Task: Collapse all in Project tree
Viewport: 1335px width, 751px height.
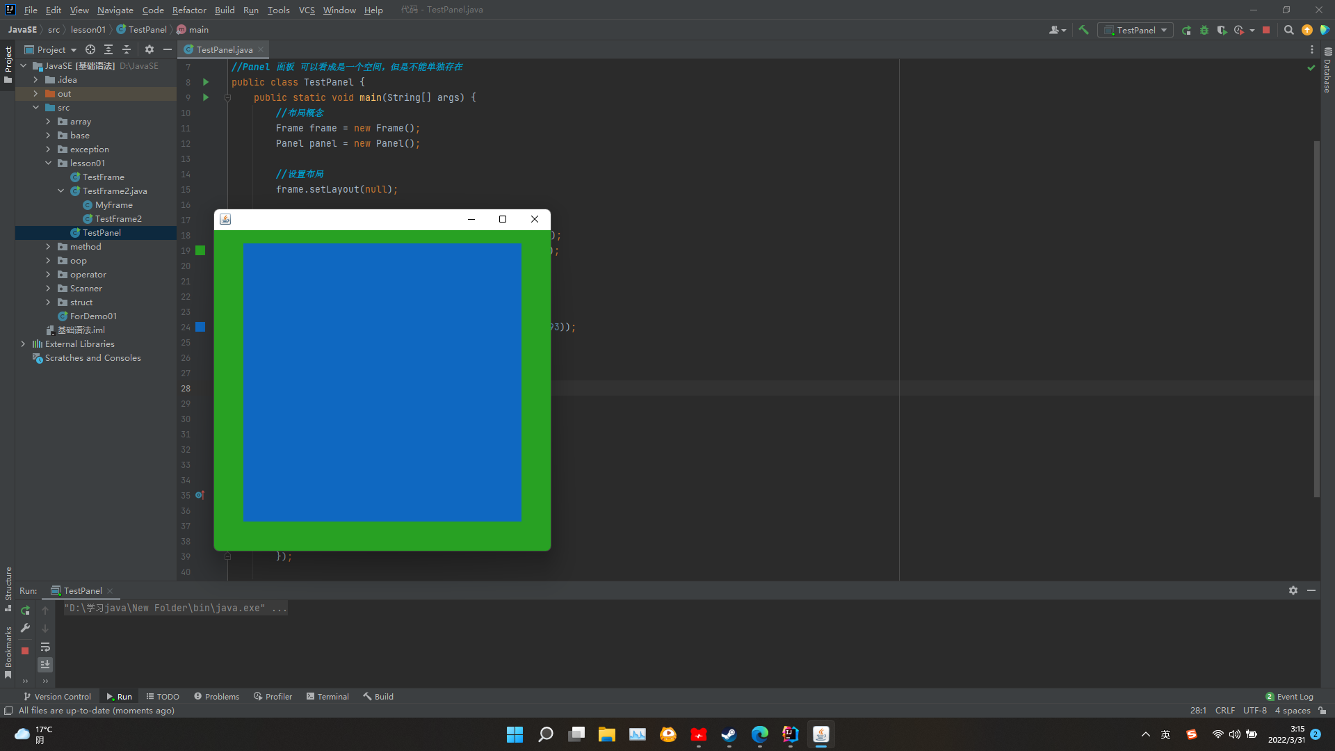Action: tap(127, 49)
